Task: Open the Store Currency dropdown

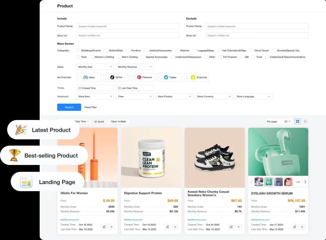Action: pos(214,96)
